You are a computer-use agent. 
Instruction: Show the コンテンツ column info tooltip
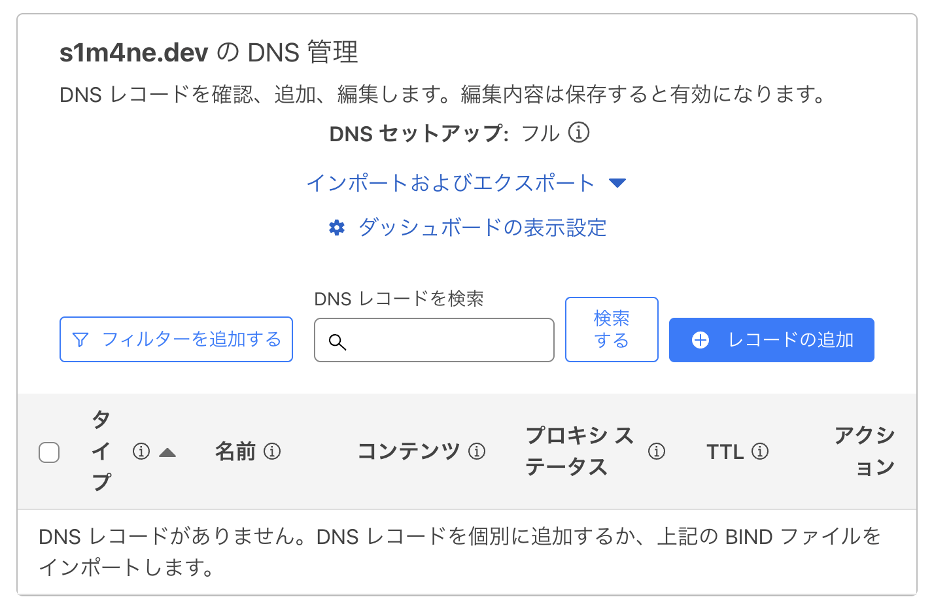(x=477, y=451)
